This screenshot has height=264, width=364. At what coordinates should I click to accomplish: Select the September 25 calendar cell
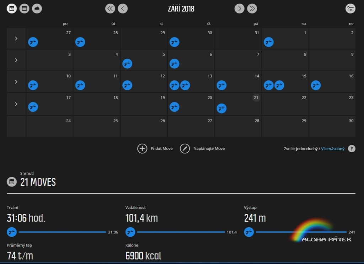[97, 126]
